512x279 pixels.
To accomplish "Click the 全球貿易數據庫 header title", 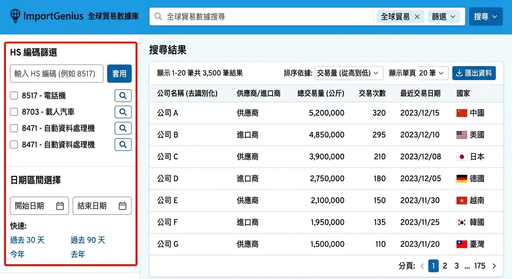I will pos(113,16).
